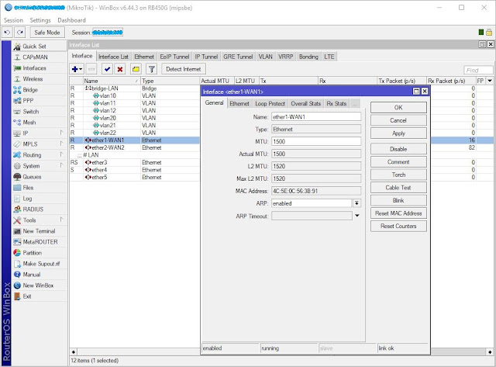496x367 pixels.
Task: Launch New WinBox
Action: 38,286
